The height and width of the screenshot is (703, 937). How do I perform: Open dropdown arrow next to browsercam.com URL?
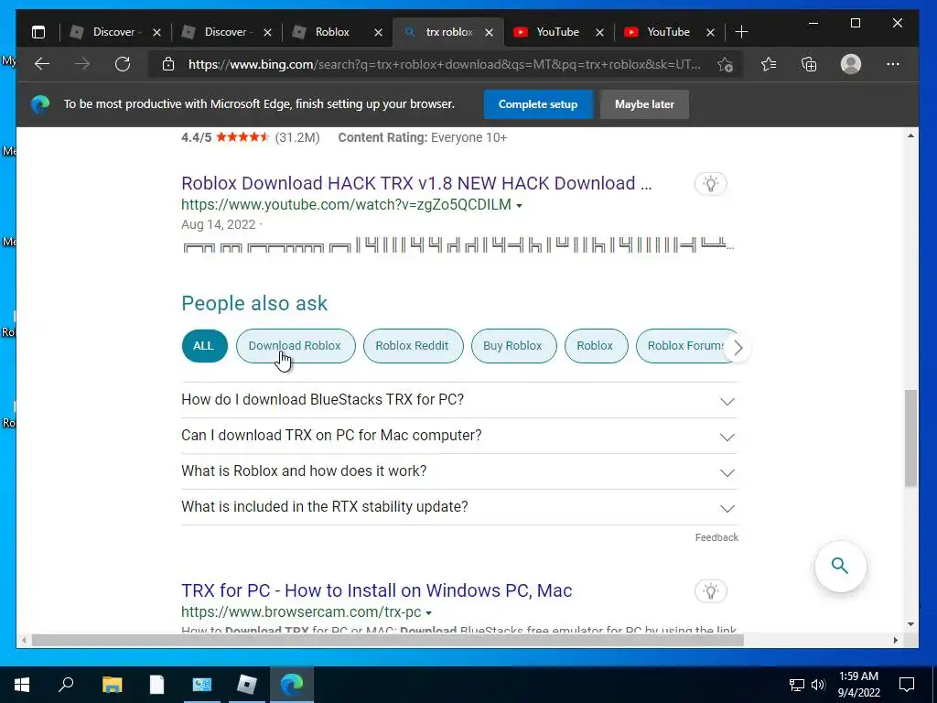428,613
